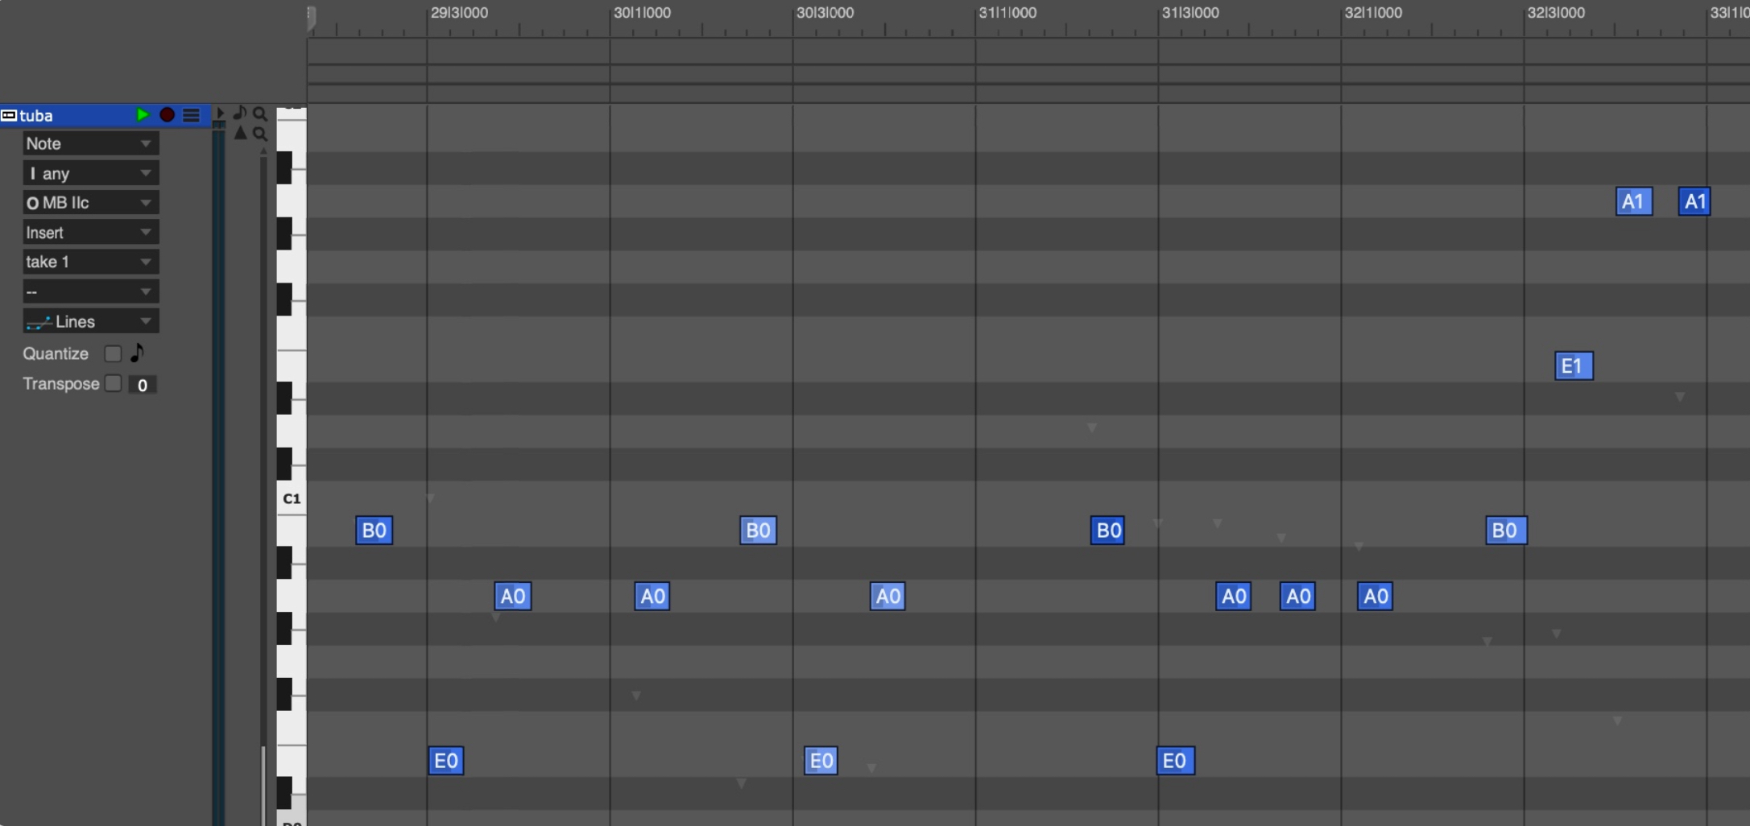Open the Lines edit mode dropdown
Screen dimensions: 1750x826
(89, 321)
